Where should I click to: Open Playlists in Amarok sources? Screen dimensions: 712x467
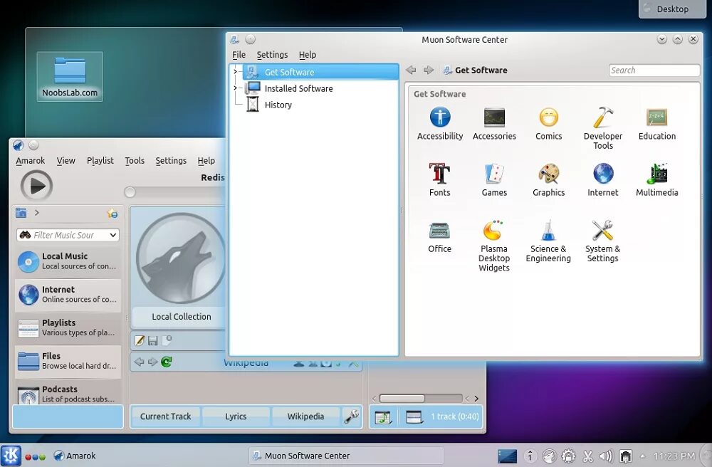68,327
